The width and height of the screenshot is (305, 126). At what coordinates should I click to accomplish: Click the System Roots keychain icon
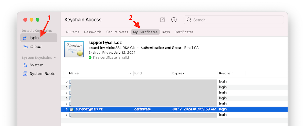click(26, 73)
